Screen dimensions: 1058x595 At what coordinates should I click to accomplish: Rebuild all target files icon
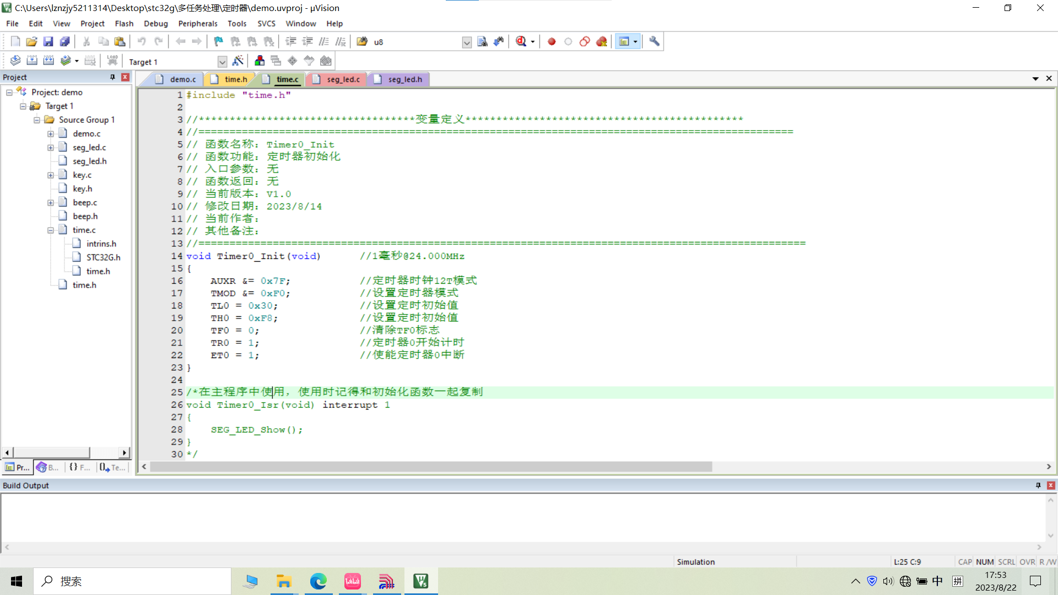pos(48,61)
